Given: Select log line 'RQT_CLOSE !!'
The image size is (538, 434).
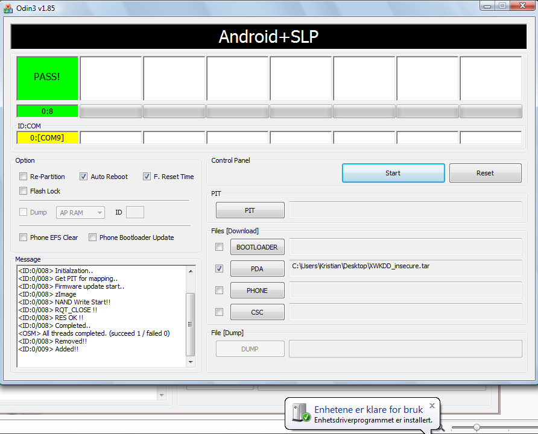Looking at the screenshot, I should (x=58, y=310).
